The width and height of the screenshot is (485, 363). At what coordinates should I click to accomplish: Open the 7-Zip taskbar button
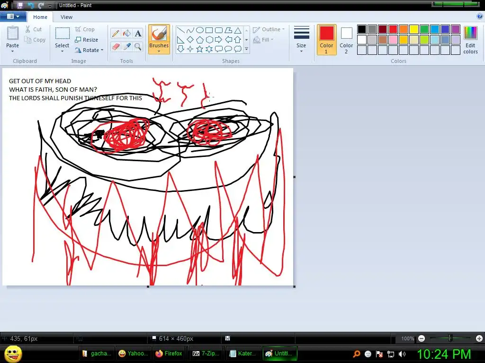point(207,354)
